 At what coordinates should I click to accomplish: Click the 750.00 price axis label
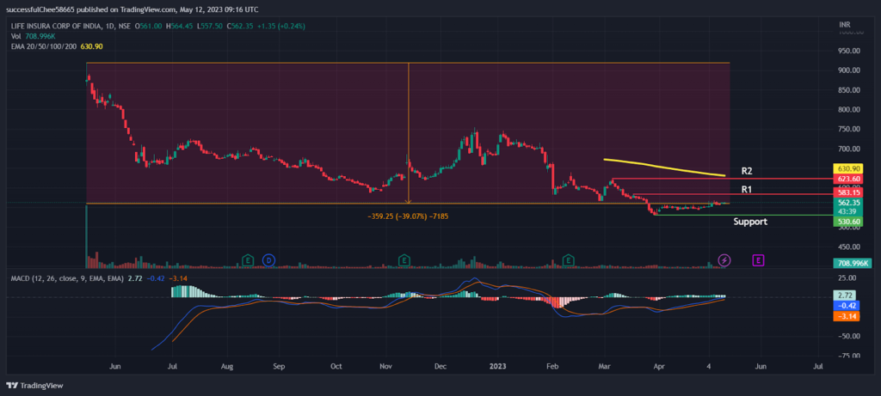point(849,129)
